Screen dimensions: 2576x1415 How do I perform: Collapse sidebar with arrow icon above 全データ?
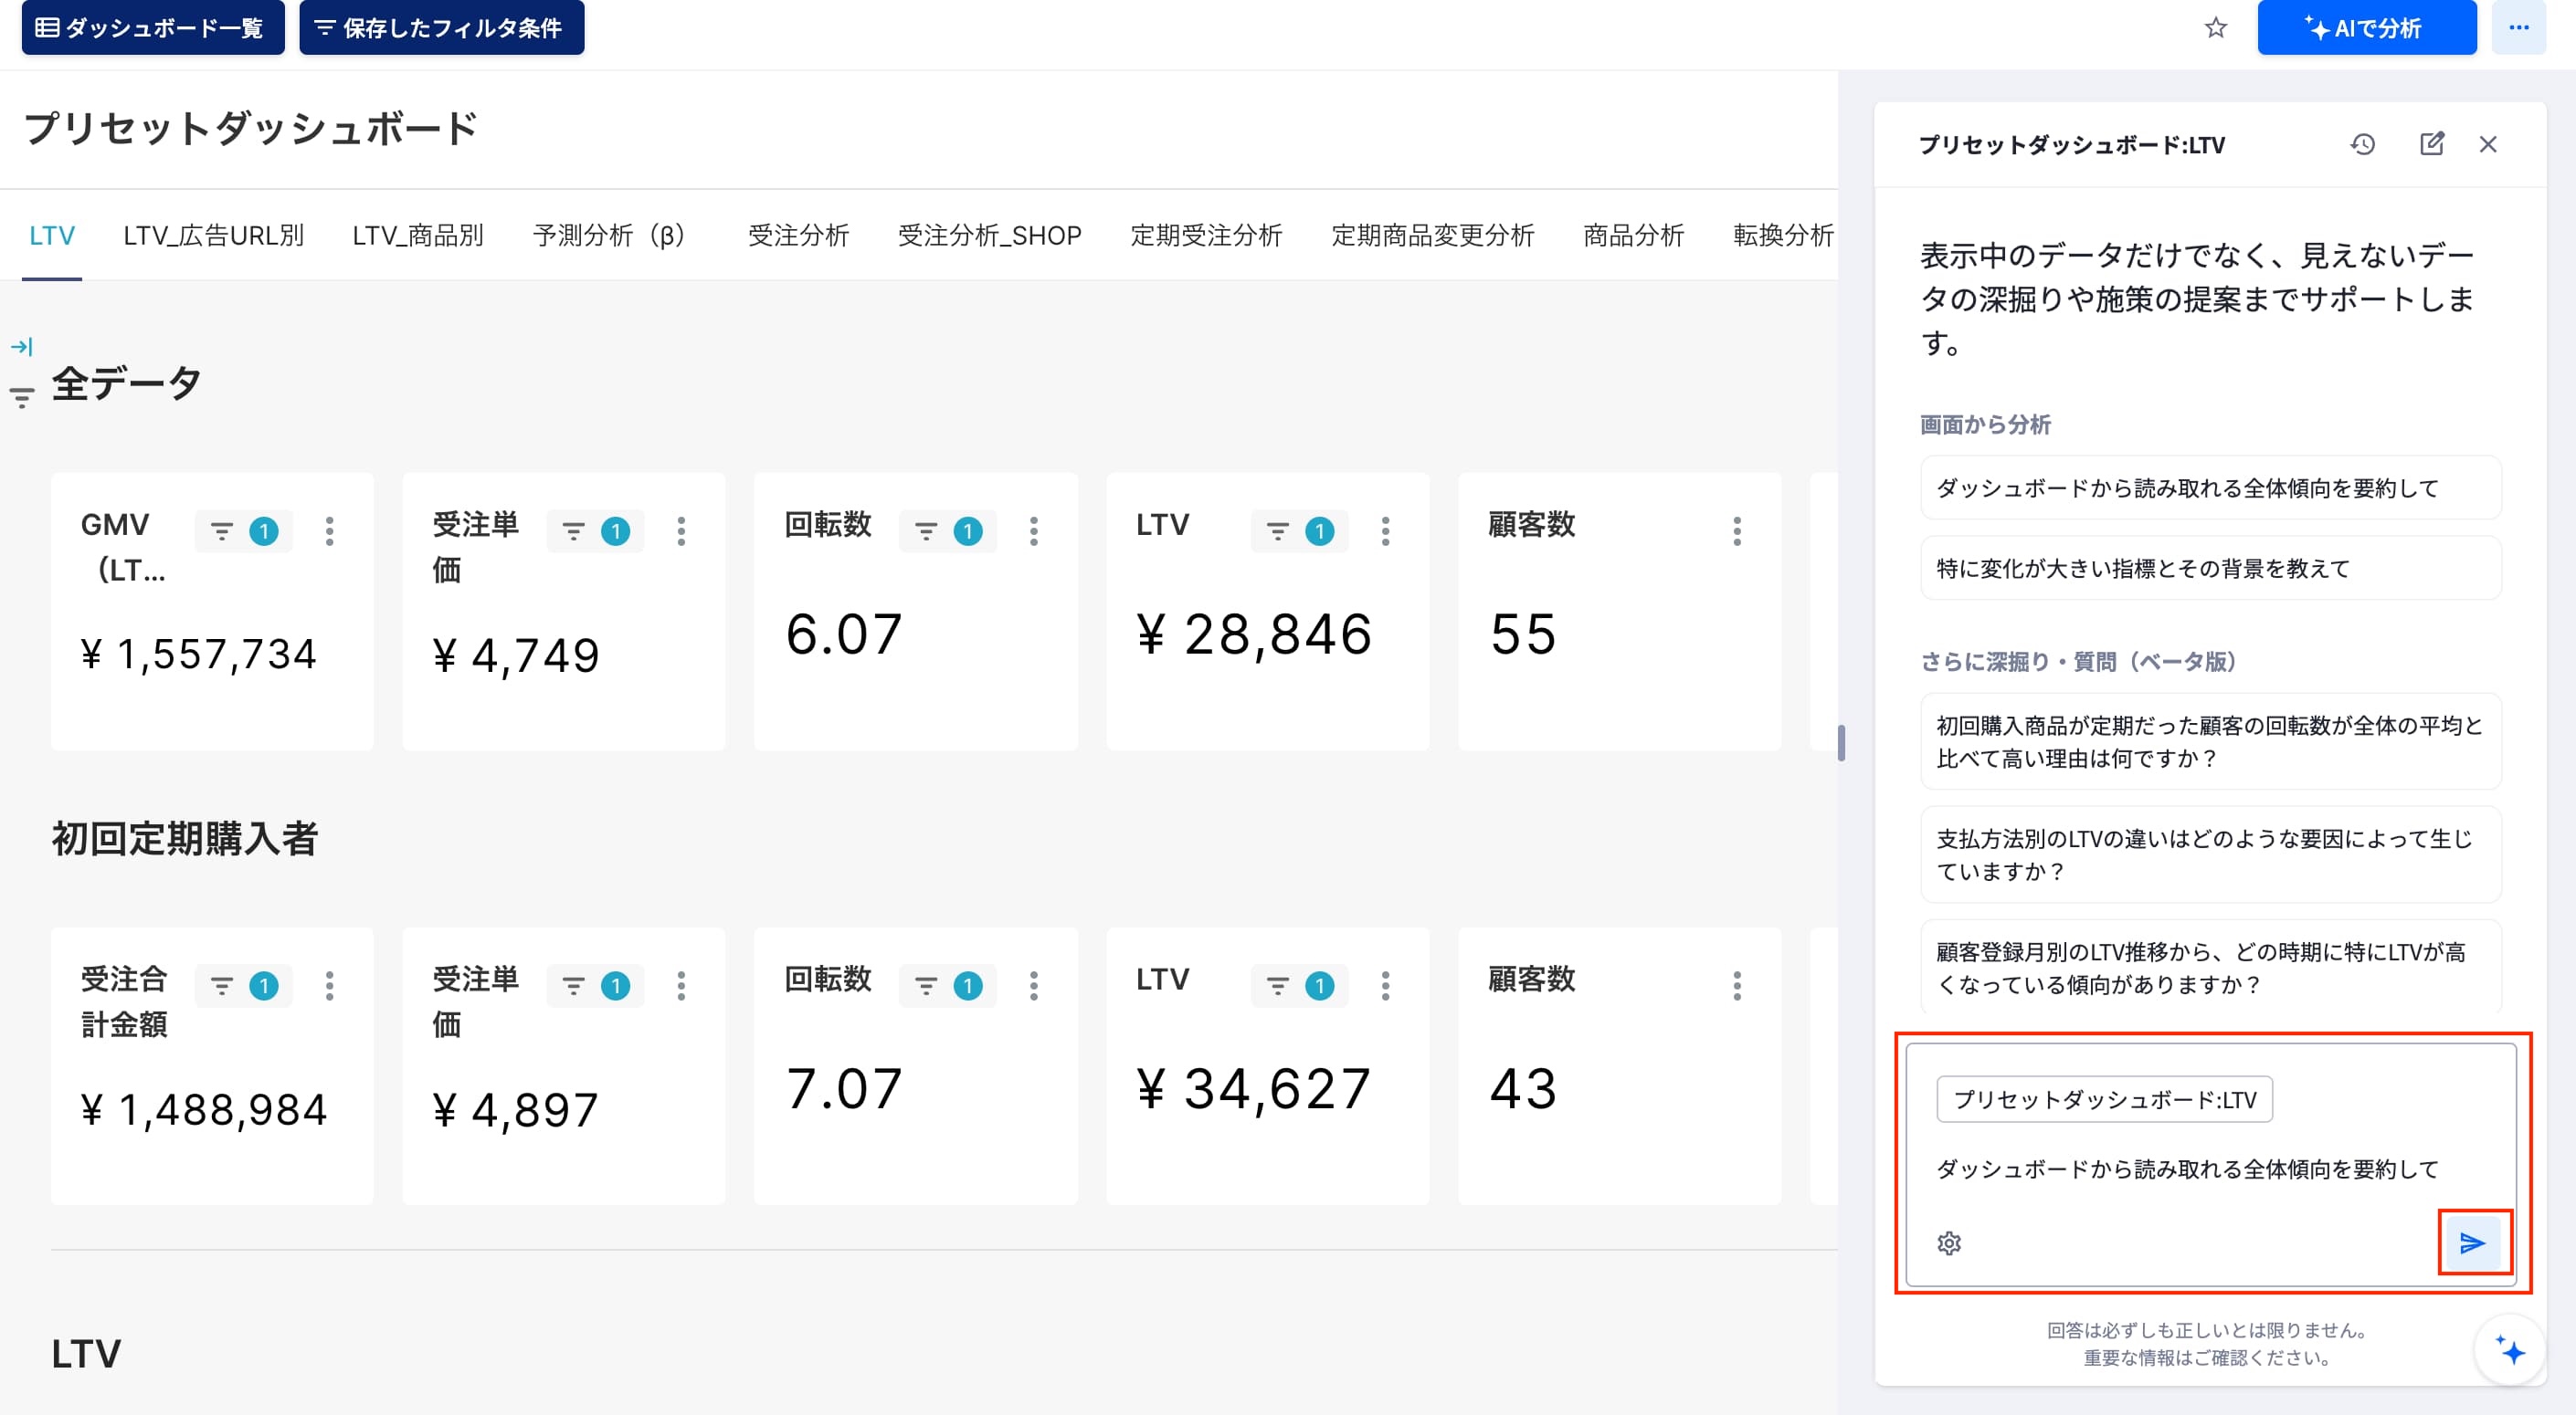[x=22, y=347]
